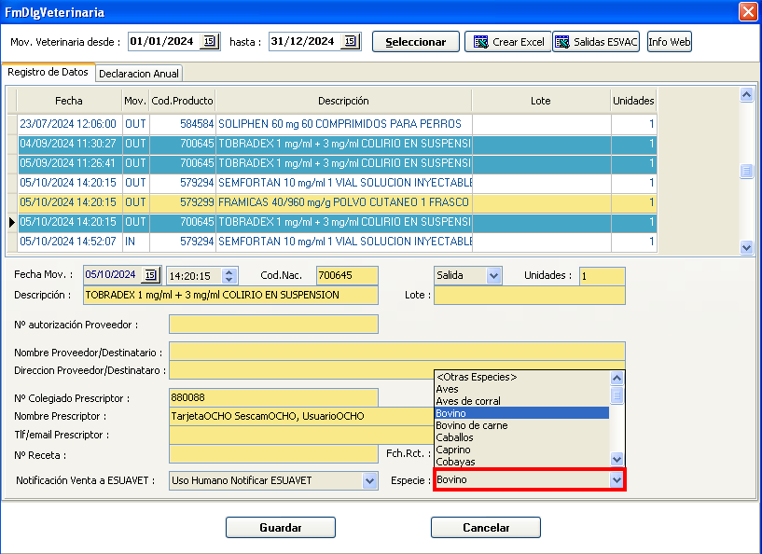762x554 pixels.
Task: Open calendar for end date 31/12/2024
Action: pos(350,41)
